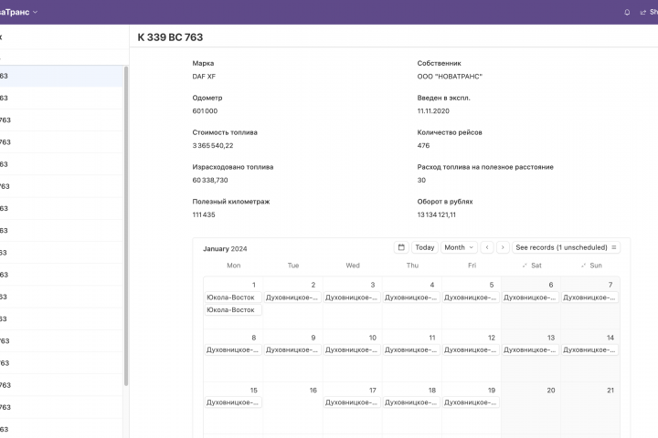Open first Юкола-Восток record on January 1
This screenshot has width=658, height=438.
pyautogui.click(x=233, y=297)
